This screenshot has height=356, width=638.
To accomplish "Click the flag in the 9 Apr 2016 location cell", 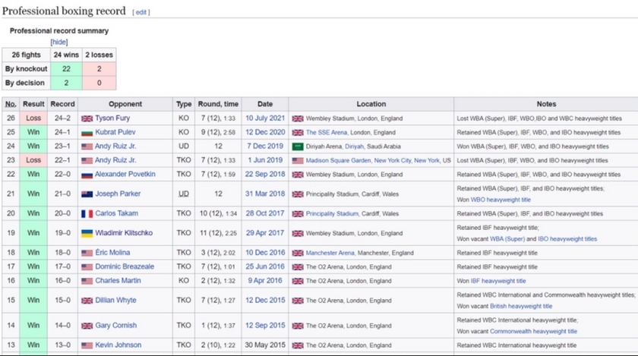I will click(x=298, y=281).
